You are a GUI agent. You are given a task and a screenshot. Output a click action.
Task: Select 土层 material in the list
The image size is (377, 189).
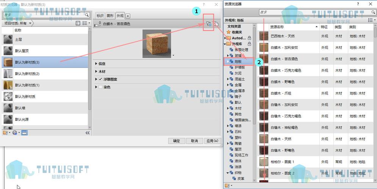[45, 39]
